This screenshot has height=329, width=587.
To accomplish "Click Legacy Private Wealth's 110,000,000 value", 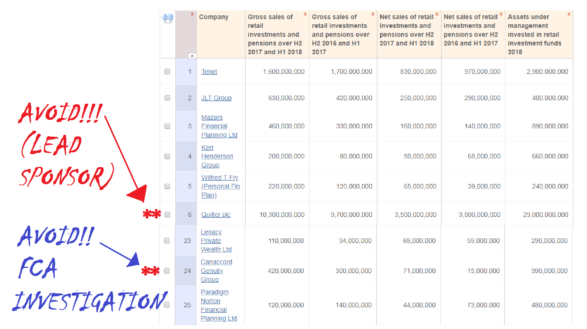I will click(x=286, y=241).
